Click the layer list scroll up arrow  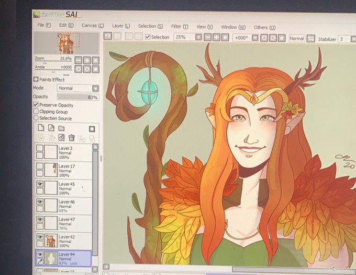pos(95,147)
